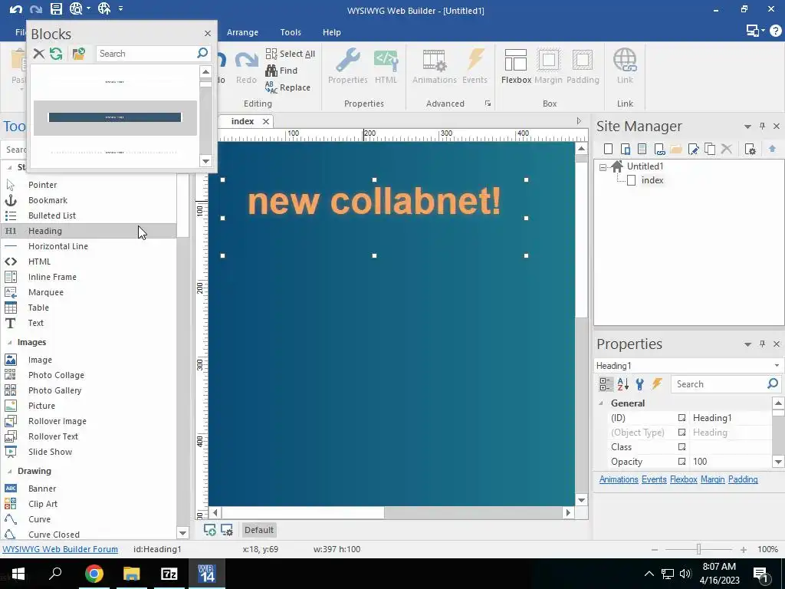The image size is (785, 589).
Task: Click the Padding icon in the Box group
Action: [583, 67]
